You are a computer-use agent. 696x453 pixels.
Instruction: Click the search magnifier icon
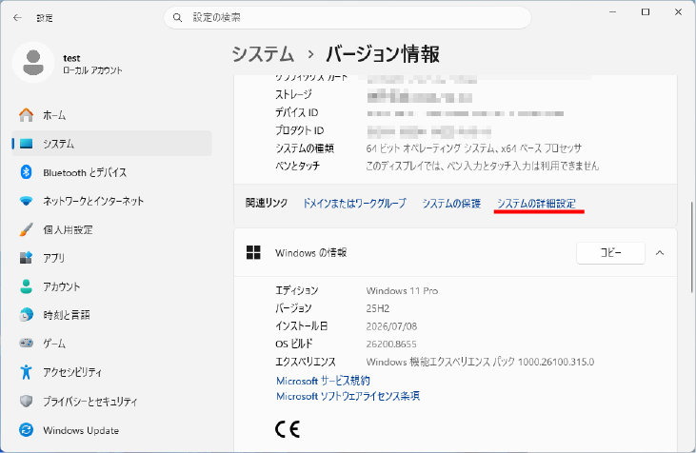pos(177,18)
